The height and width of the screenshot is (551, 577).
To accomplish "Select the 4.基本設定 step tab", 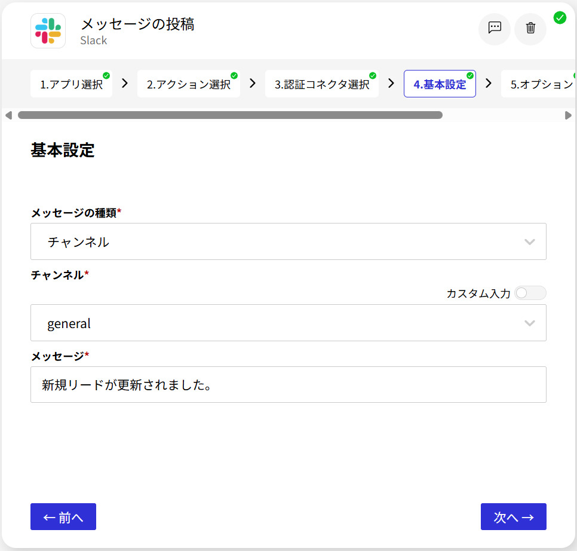I will [440, 84].
